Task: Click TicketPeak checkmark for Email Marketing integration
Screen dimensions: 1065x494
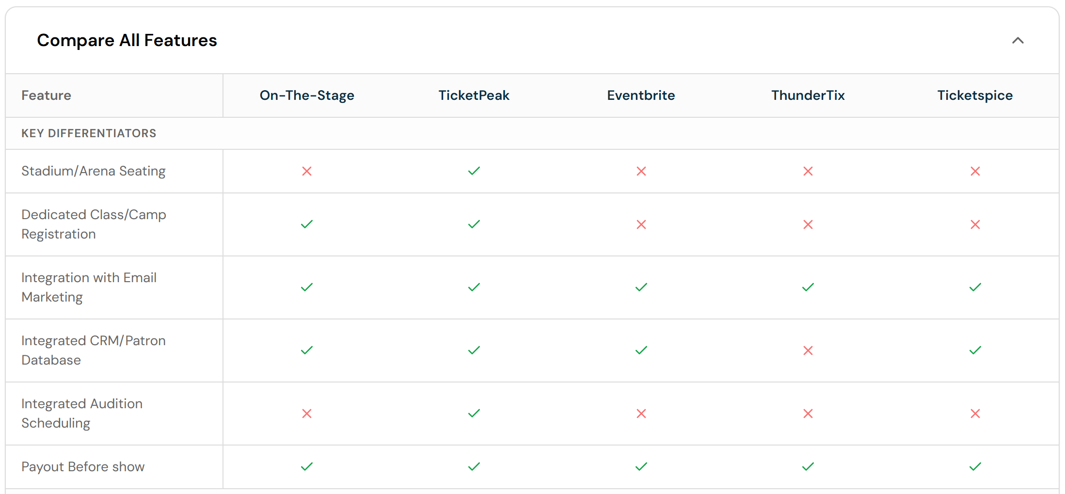Action: pos(474,287)
